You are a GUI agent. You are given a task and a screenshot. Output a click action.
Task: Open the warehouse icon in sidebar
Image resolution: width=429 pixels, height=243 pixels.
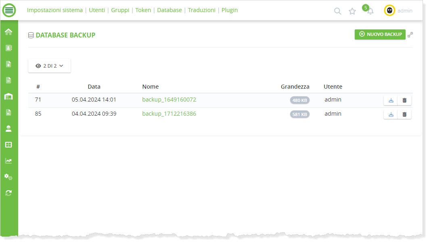pos(8,96)
